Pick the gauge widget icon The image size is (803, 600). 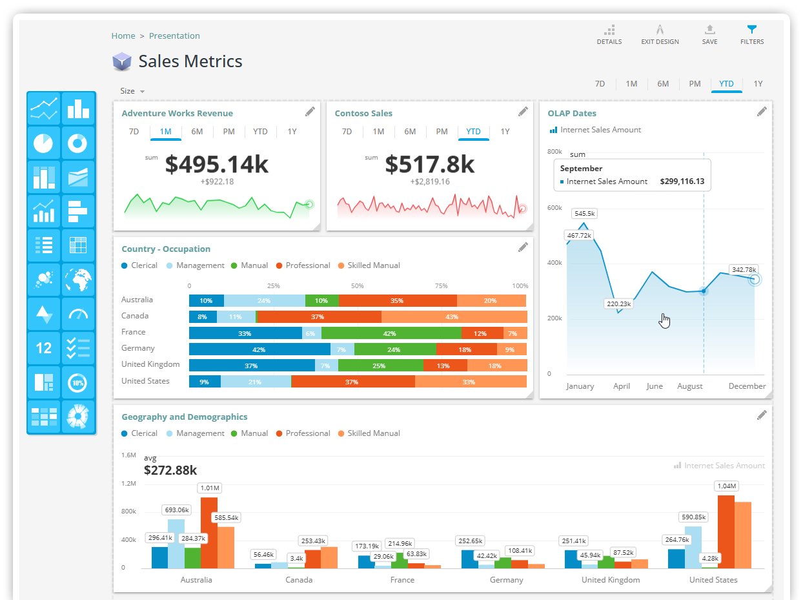[x=78, y=314]
